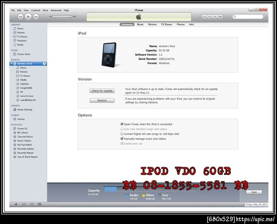Open the Help menu
Screen dimensions: 277x224
(66, 10)
